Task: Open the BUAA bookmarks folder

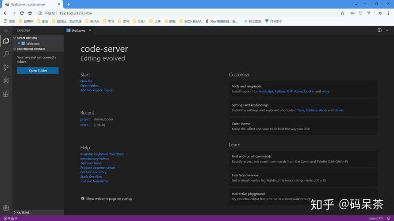Action: pos(92,21)
